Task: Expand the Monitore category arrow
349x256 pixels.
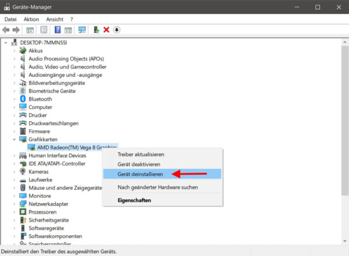Action: point(14,196)
